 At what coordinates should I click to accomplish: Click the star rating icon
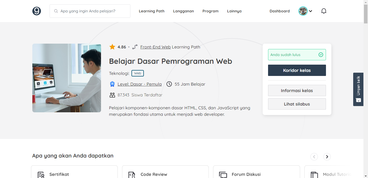112,47
